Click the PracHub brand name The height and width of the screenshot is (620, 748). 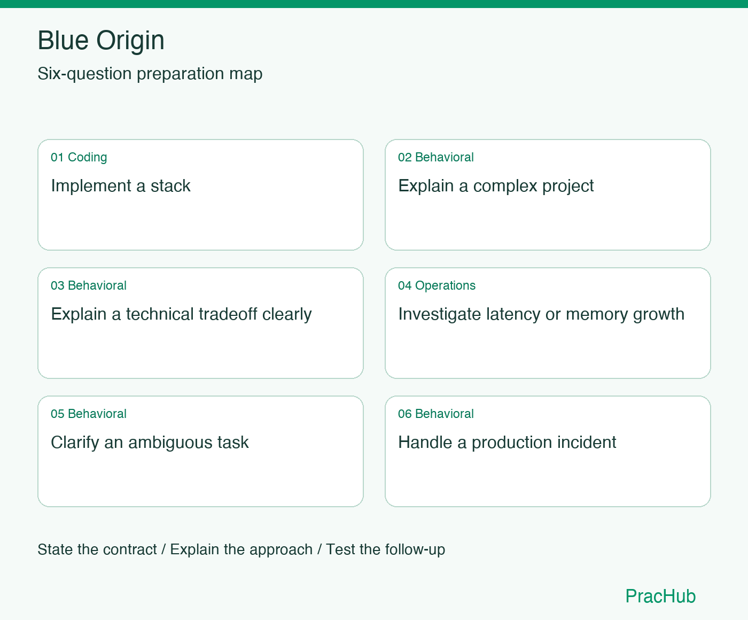[x=660, y=596]
